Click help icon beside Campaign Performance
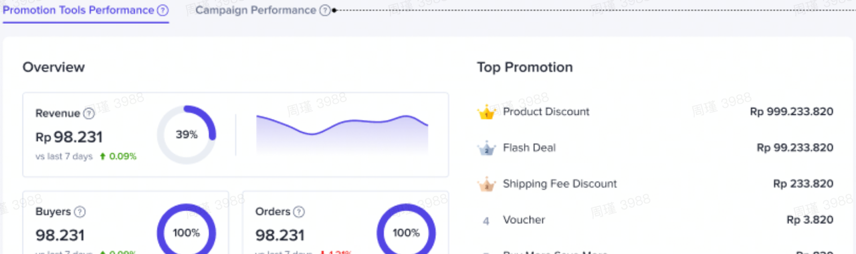The image size is (856, 254). (325, 10)
